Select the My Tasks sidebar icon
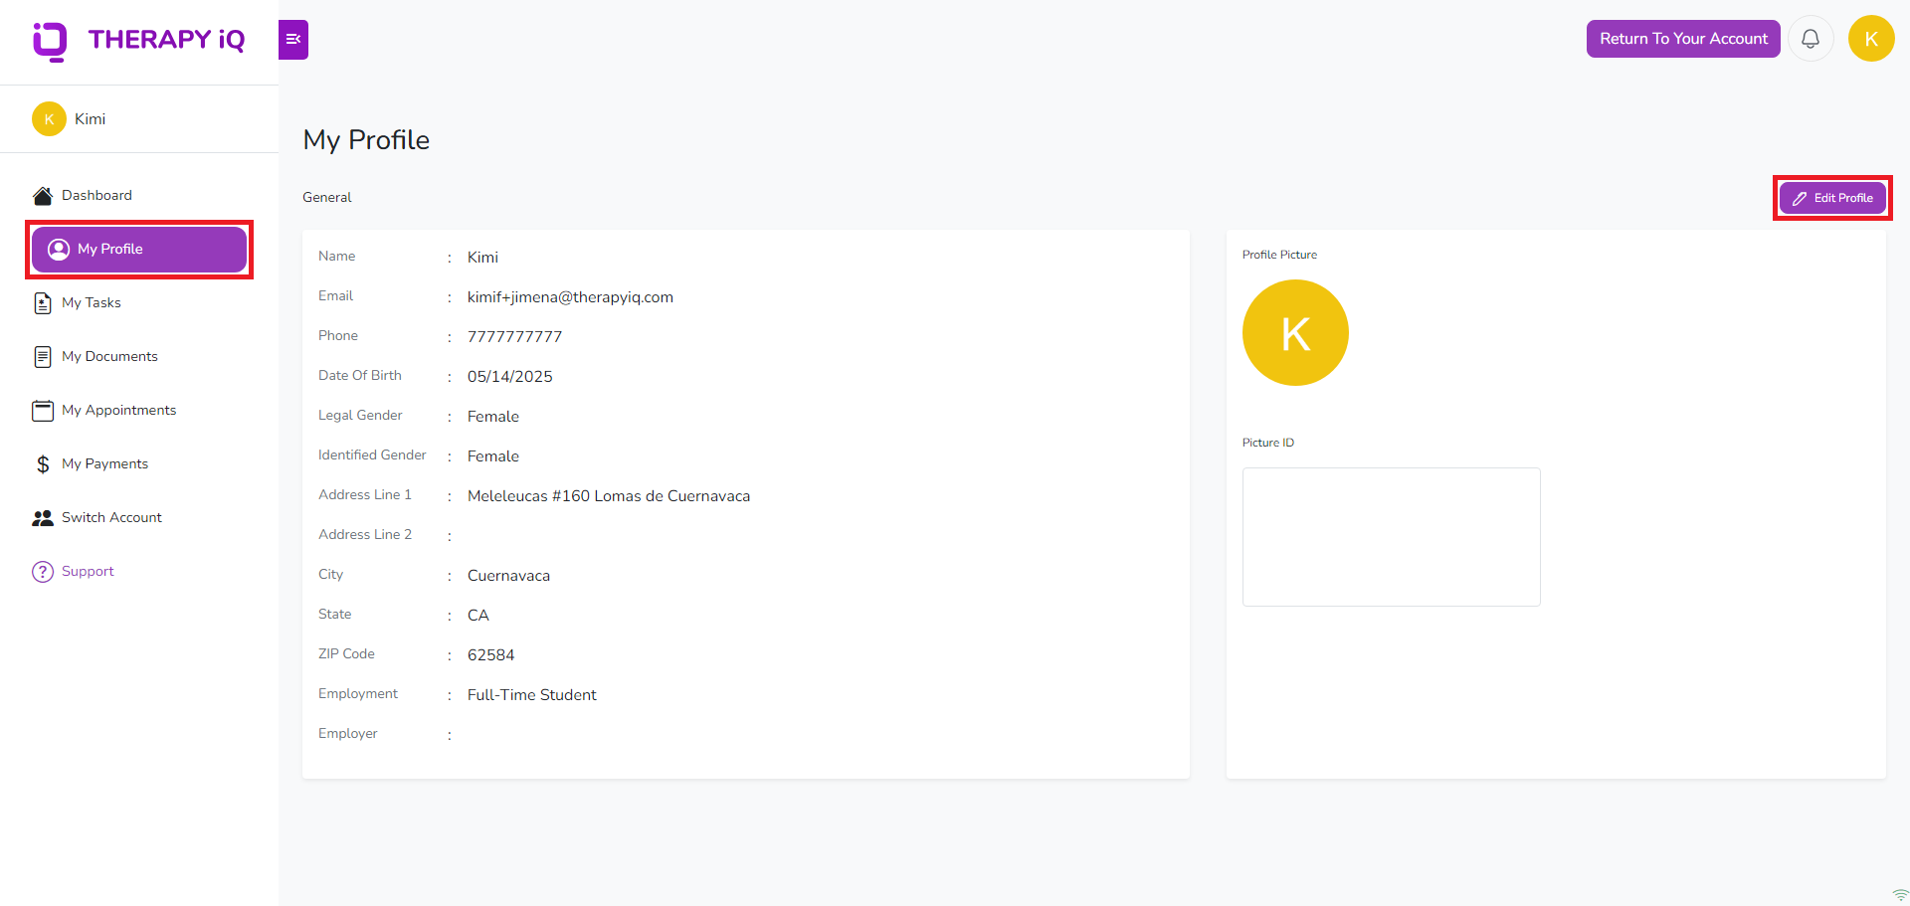1910x906 pixels. click(41, 302)
